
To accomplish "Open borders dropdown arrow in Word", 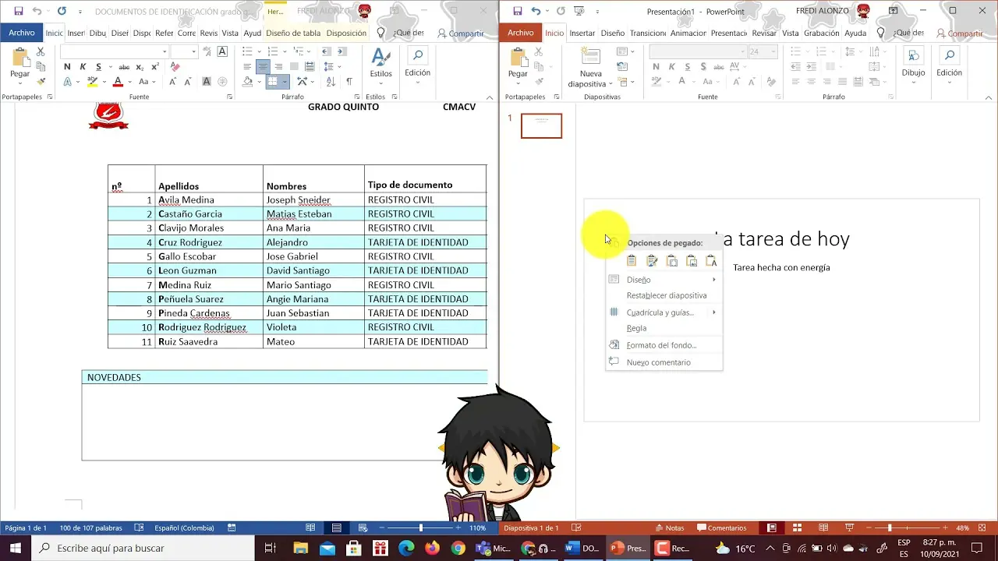I will point(285,81).
